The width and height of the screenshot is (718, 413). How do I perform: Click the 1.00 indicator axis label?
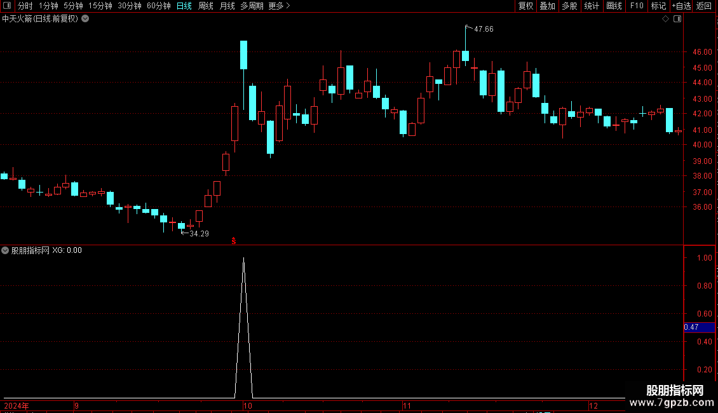[x=704, y=258]
